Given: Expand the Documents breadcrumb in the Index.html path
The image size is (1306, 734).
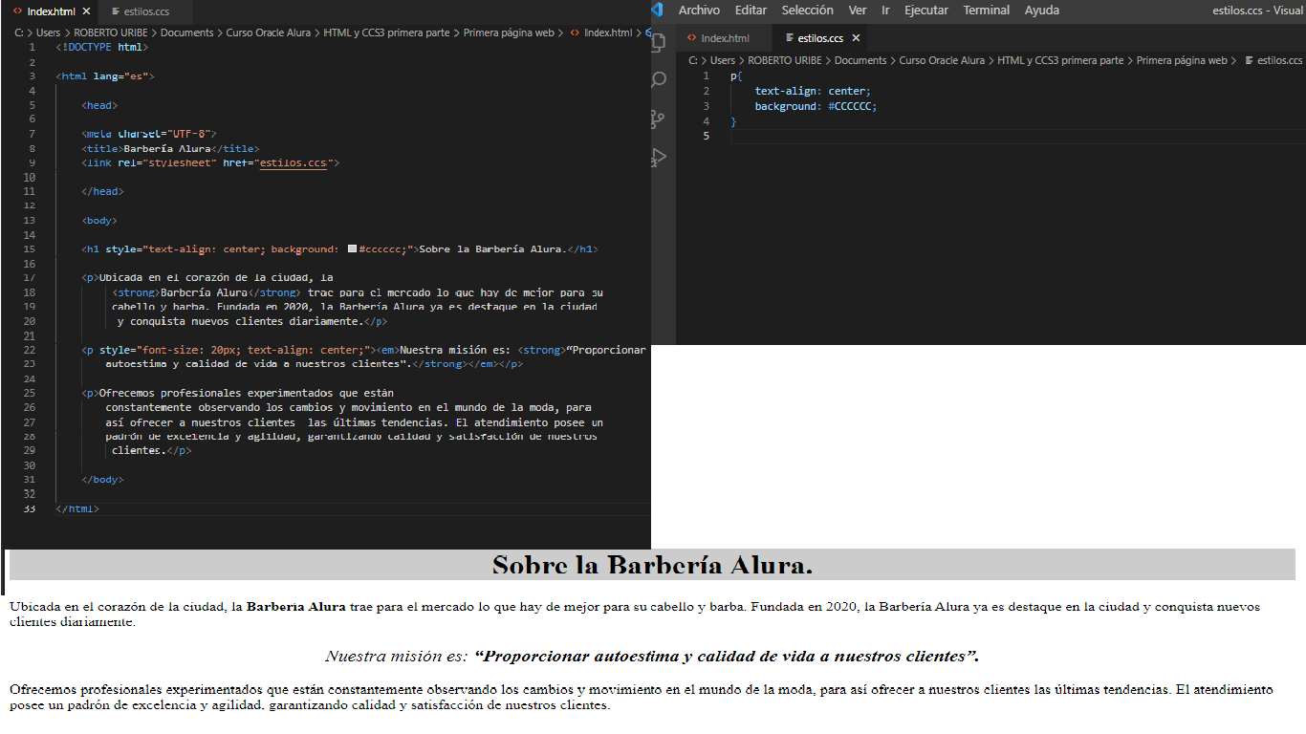Looking at the screenshot, I should coord(186,32).
